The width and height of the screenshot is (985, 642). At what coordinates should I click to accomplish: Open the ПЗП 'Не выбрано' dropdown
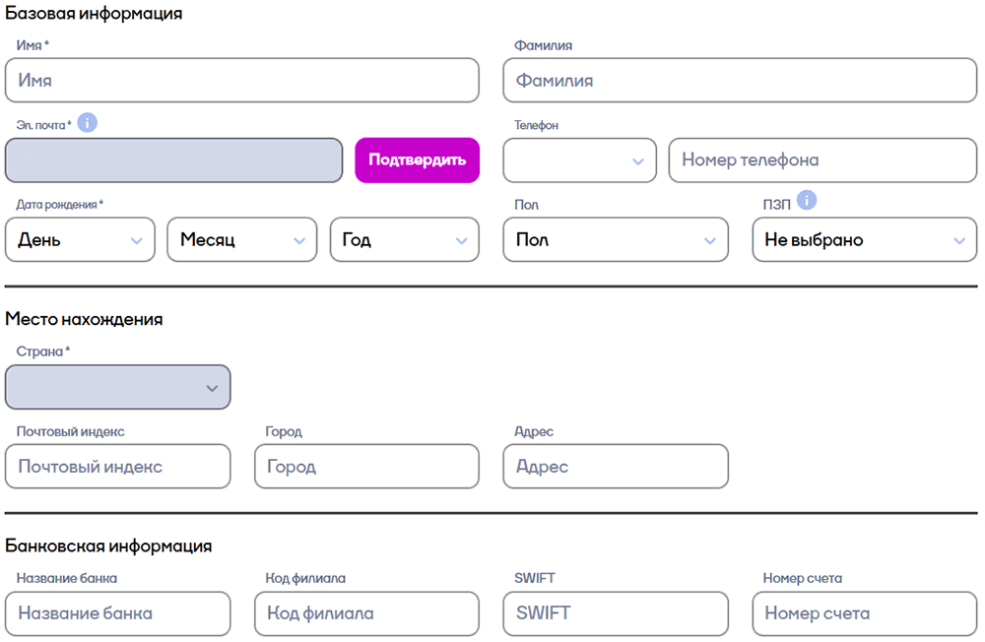(x=865, y=239)
